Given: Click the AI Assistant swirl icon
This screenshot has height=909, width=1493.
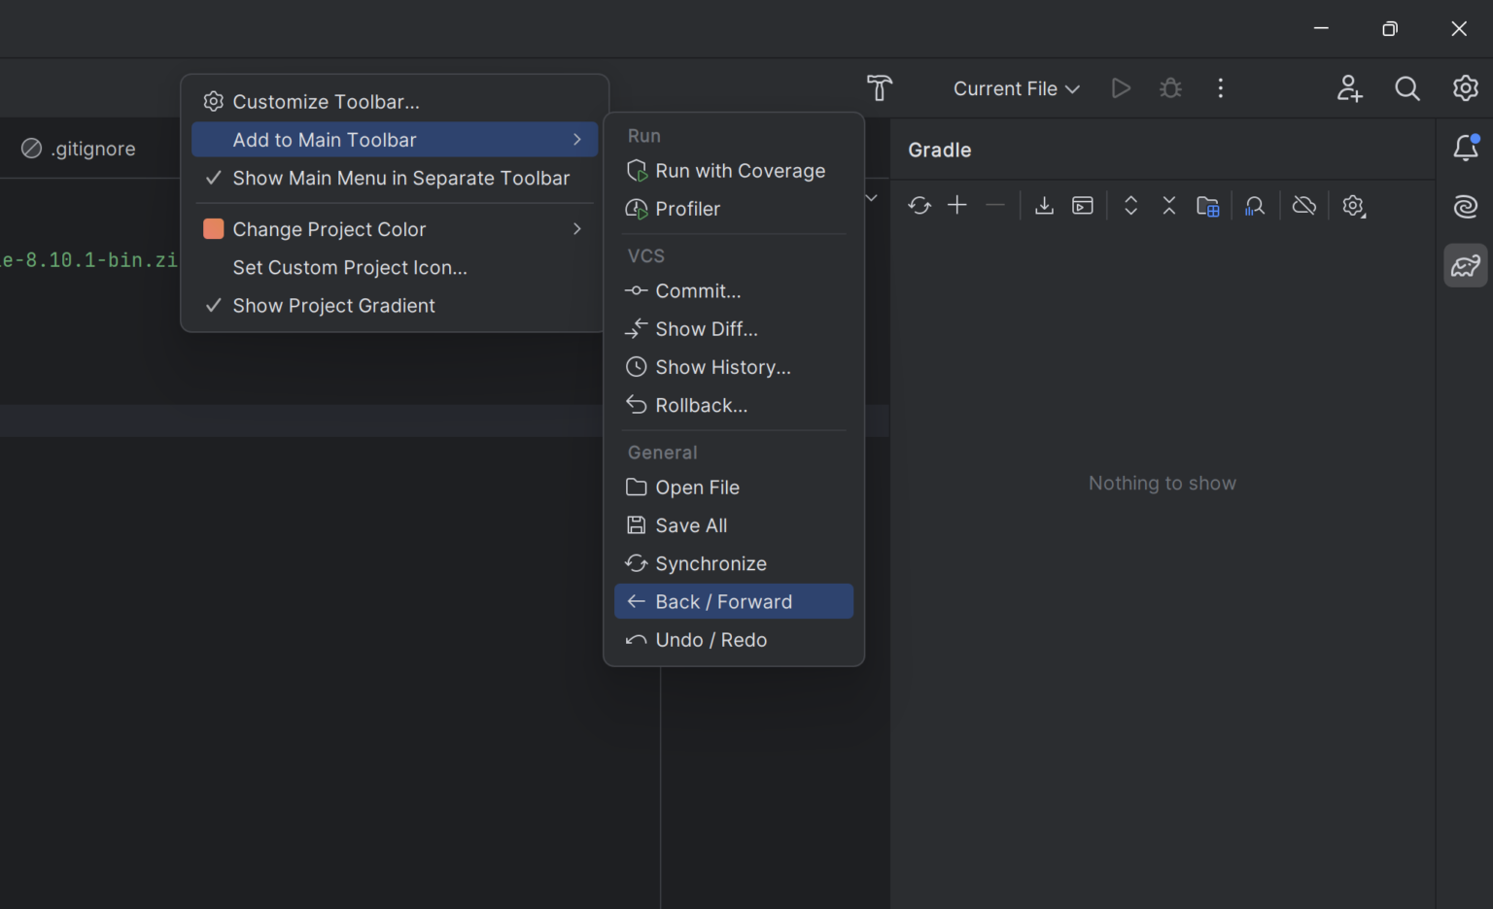Looking at the screenshot, I should 1464,206.
